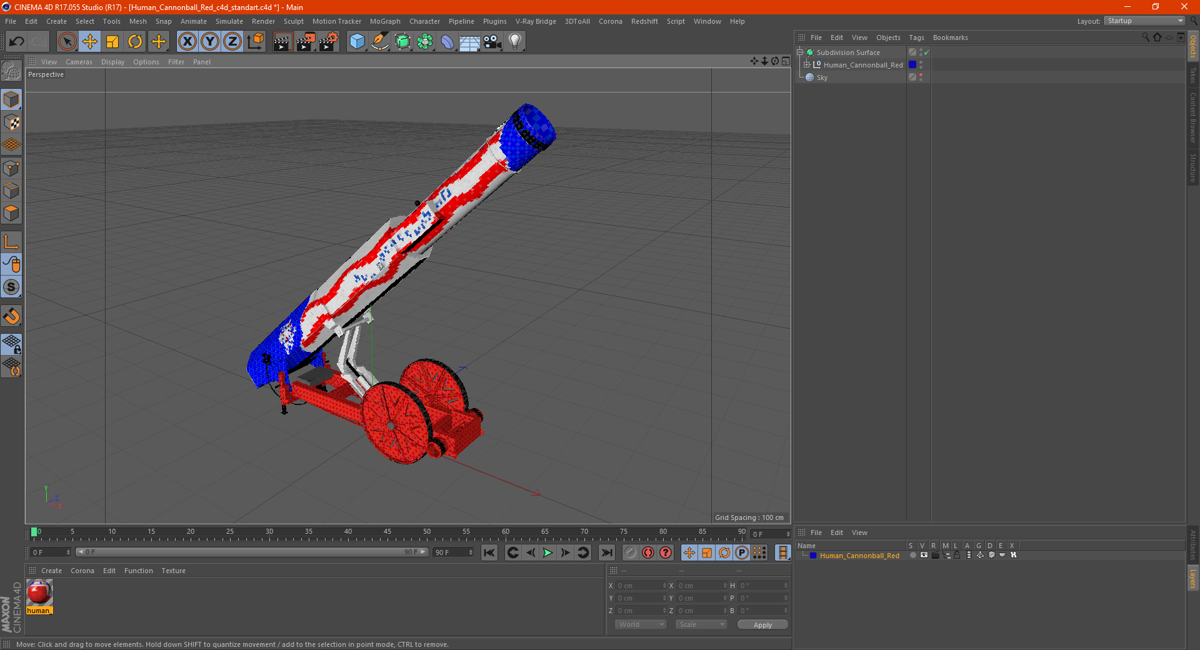The image size is (1200, 650).
Task: Toggle Y axis lock
Action: [210, 42]
